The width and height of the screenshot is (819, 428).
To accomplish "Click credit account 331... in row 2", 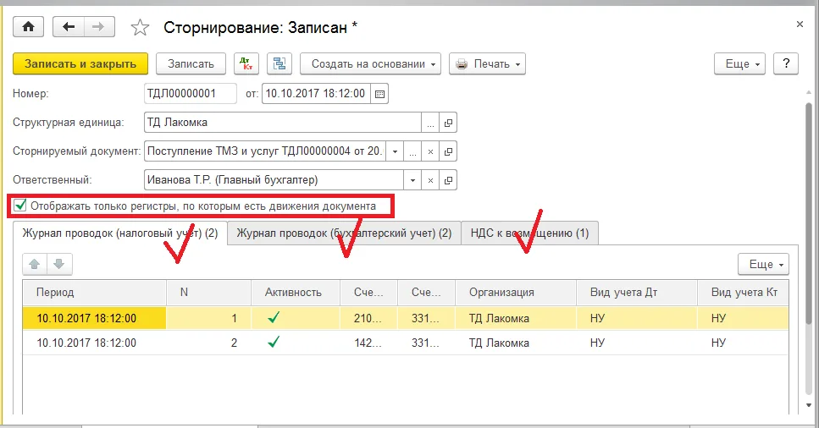I will [x=426, y=343].
